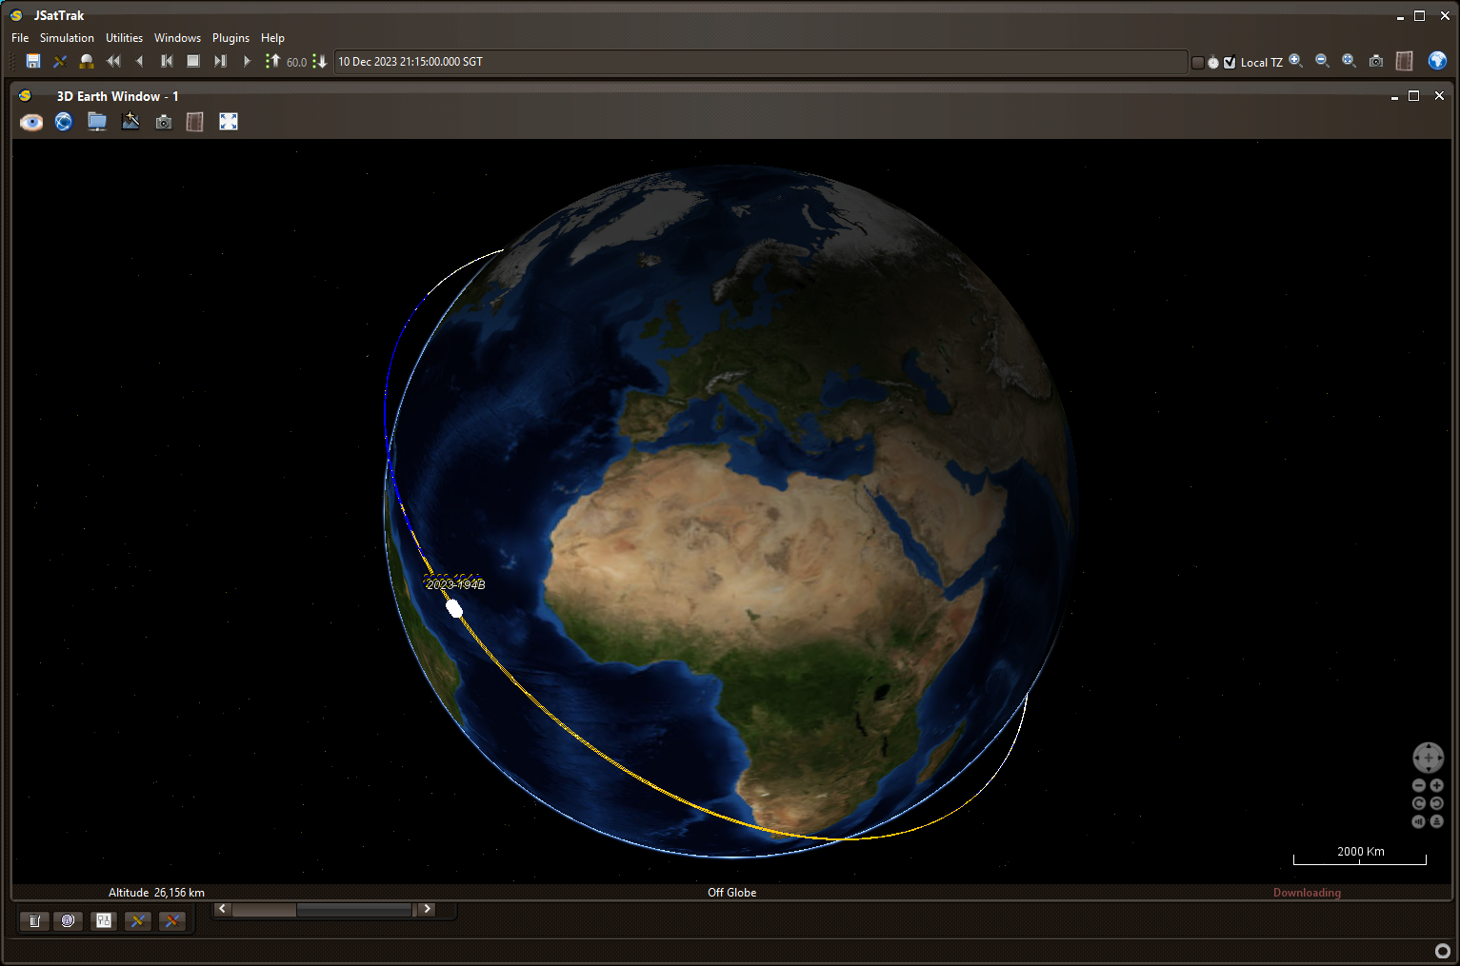Open new 3D Earth window globe icon
Viewport: 1460px width, 966px height.
tap(1437, 61)
